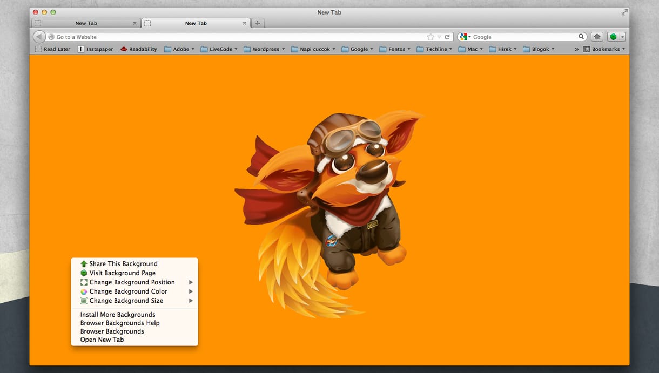Go home with the Home button
Image resolution: width=659 pixels, height=373 pixels.
[x=597, y=37]
